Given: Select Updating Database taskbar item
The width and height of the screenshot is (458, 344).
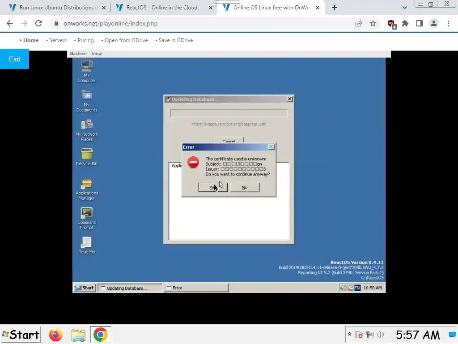Looking at the screenshot, I should click(x=130, y=288).
